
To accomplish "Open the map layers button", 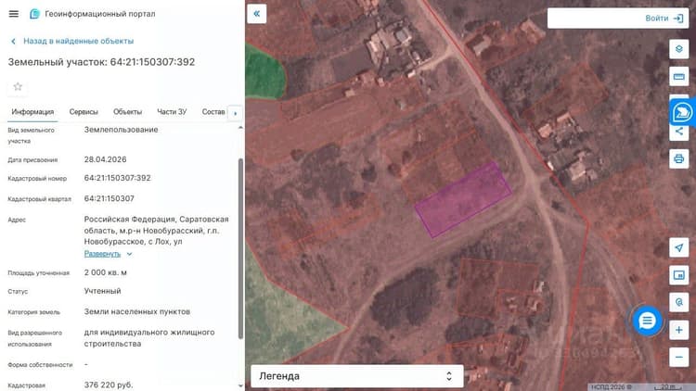I will point(678,49).
